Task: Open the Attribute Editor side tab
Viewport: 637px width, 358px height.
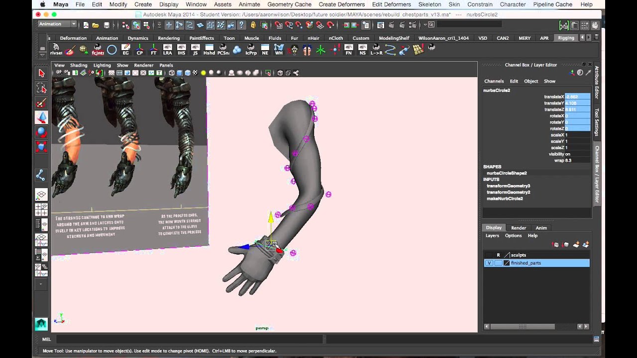Action: click(597, 82)
